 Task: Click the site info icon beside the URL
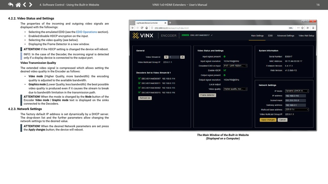(152, 28)
